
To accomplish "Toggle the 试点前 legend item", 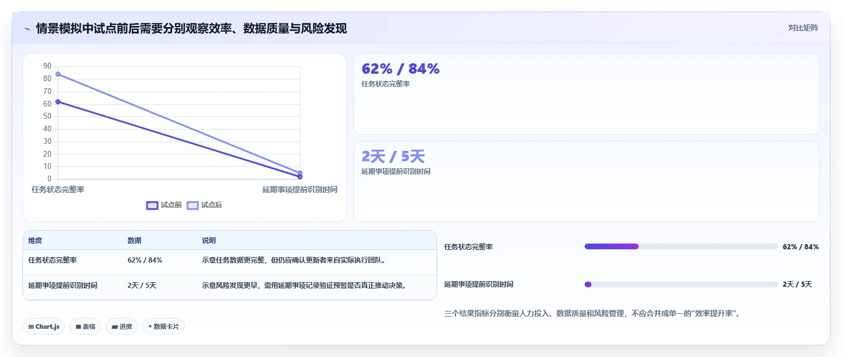I will (x=164, y=205).
